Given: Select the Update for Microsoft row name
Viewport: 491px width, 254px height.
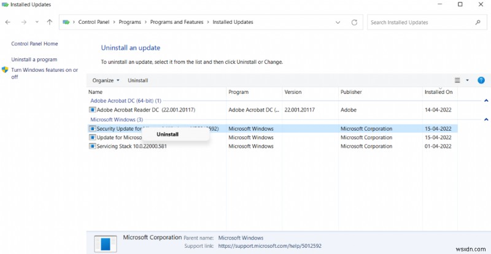Looking at the screenshot, I should coord(119,137).
